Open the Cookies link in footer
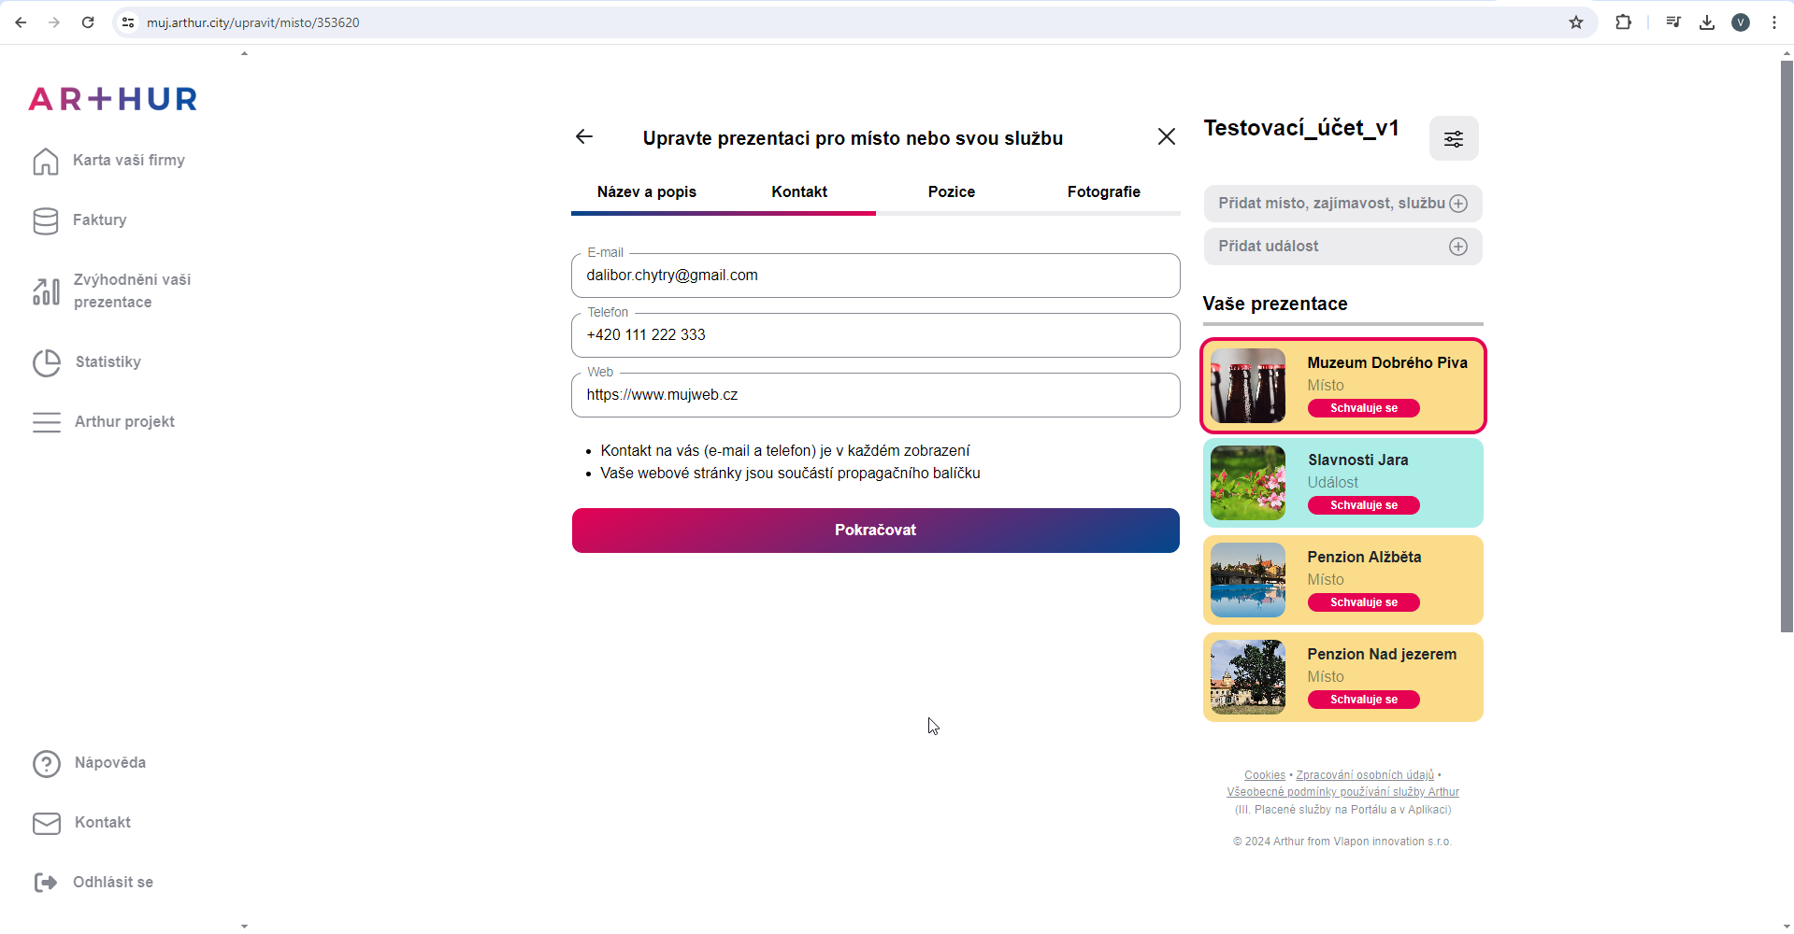This screenshot has height=934, width=1794. pos(1264,775)
